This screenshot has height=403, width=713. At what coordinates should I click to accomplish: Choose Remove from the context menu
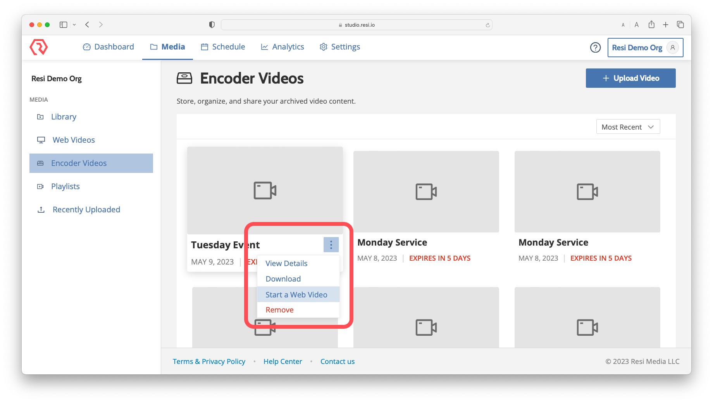coord(279,310)
